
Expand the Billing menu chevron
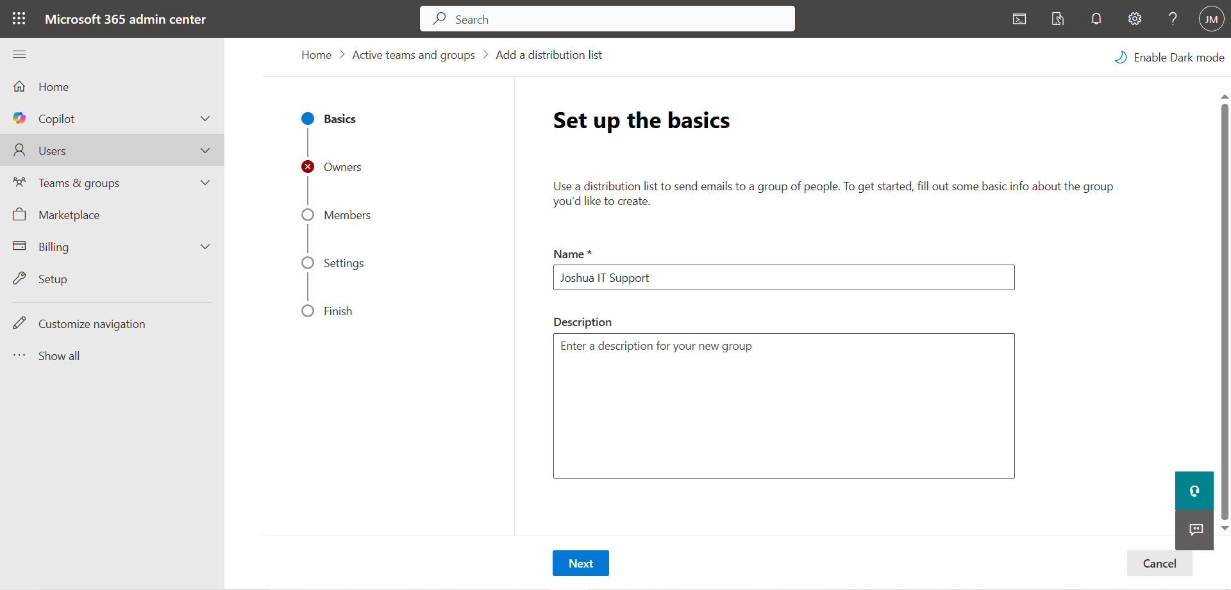tap(205, 247)
